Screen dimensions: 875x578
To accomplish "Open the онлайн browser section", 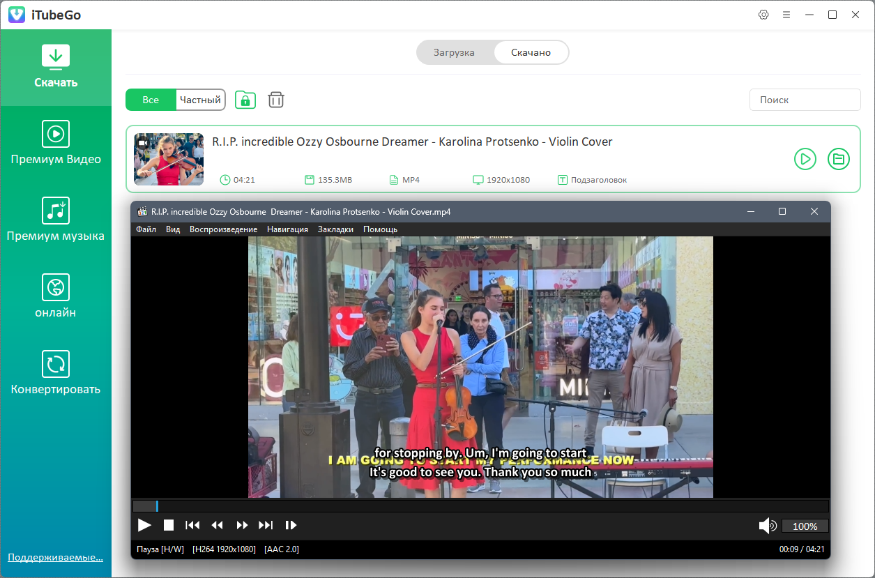I will pos(56,298).
